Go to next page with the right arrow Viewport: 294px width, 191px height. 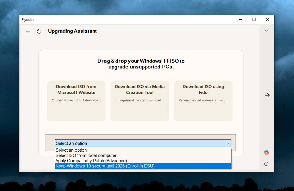point(267,95)
